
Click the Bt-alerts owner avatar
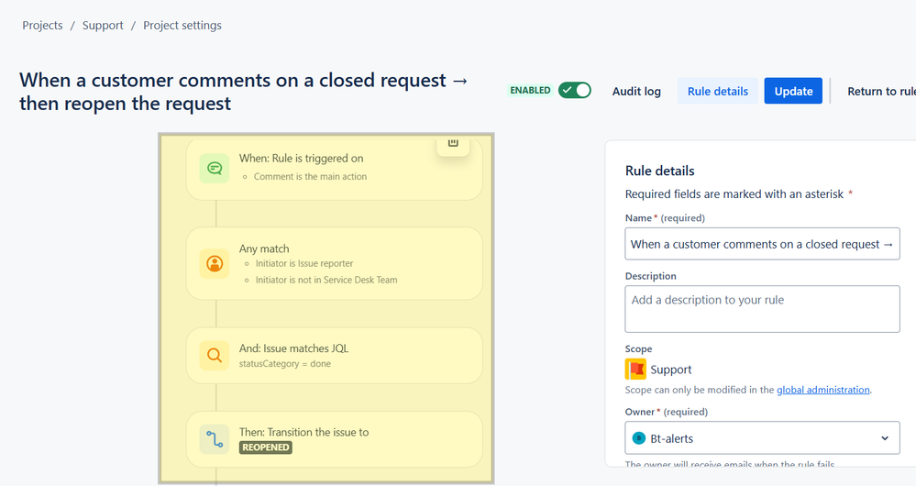pyautogui.click(x=639, y=438)
